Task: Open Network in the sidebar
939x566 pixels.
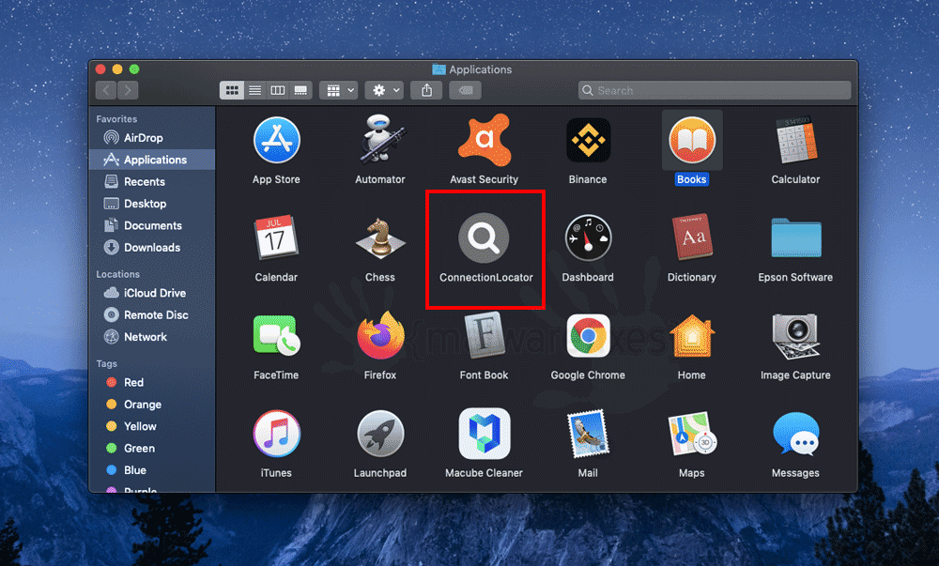Action: pos(152,337)
